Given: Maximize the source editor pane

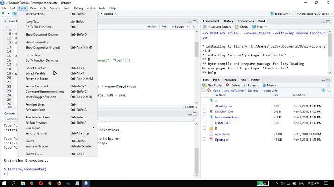Looking at the screenshot, I should click(x=195, y=22).
